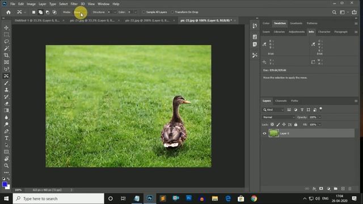
Task: Open the Filter menu
Action: pyautogui.click(x=74, y=4)
